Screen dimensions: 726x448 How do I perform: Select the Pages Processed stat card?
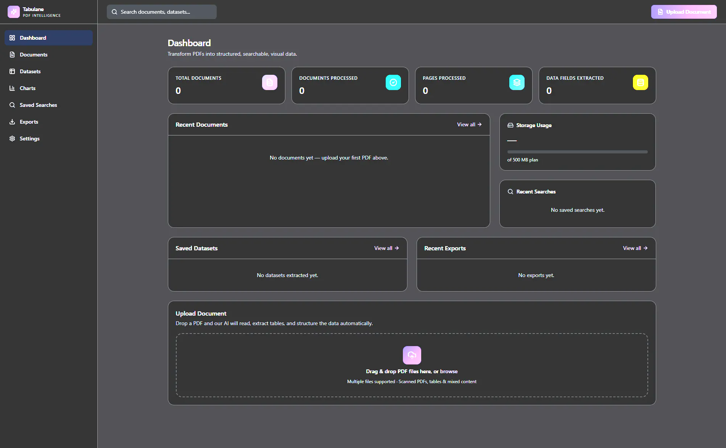(474, 85)
